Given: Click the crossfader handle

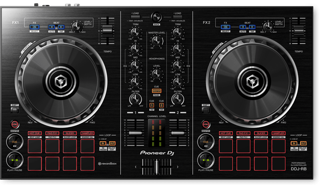Looking at the screenshot, I should (x=156, y=167).
